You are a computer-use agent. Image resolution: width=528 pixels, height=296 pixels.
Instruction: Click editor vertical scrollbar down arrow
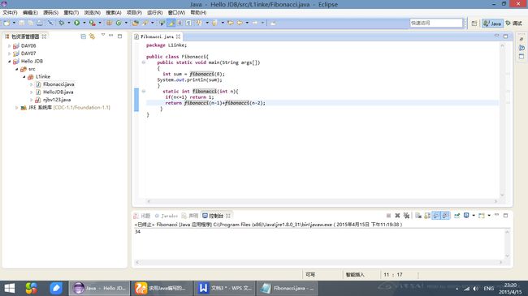[502, 195]
